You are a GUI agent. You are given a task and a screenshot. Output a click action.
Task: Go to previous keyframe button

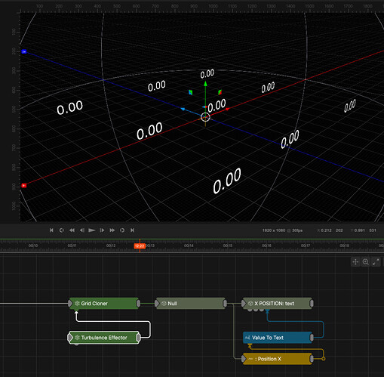coord(61,230)
